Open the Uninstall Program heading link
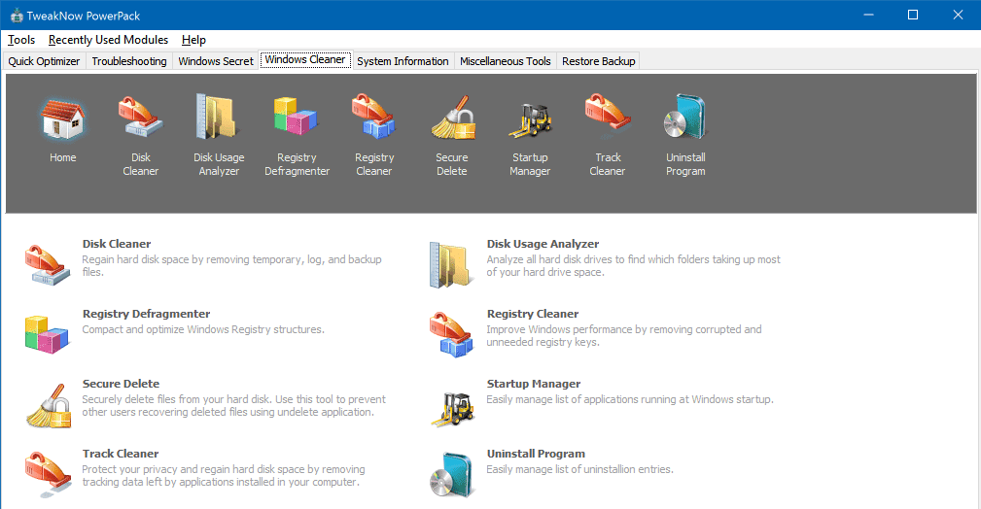The width and height of the screenshot is (981, 509). click(x=536, y=454)
